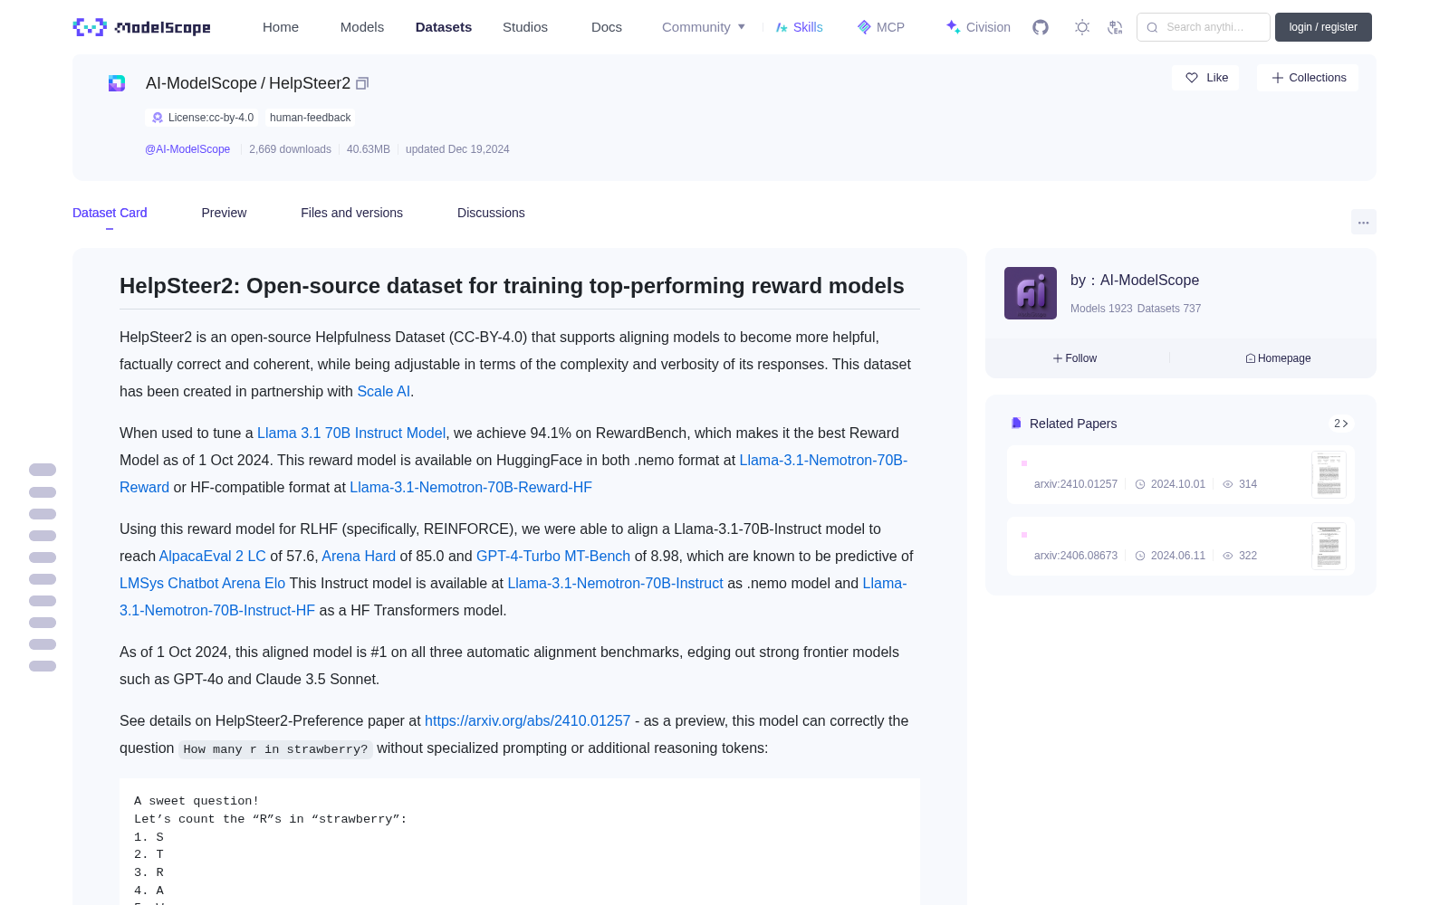
Task: Open the Skills nav item
Action: click(799, 27)
